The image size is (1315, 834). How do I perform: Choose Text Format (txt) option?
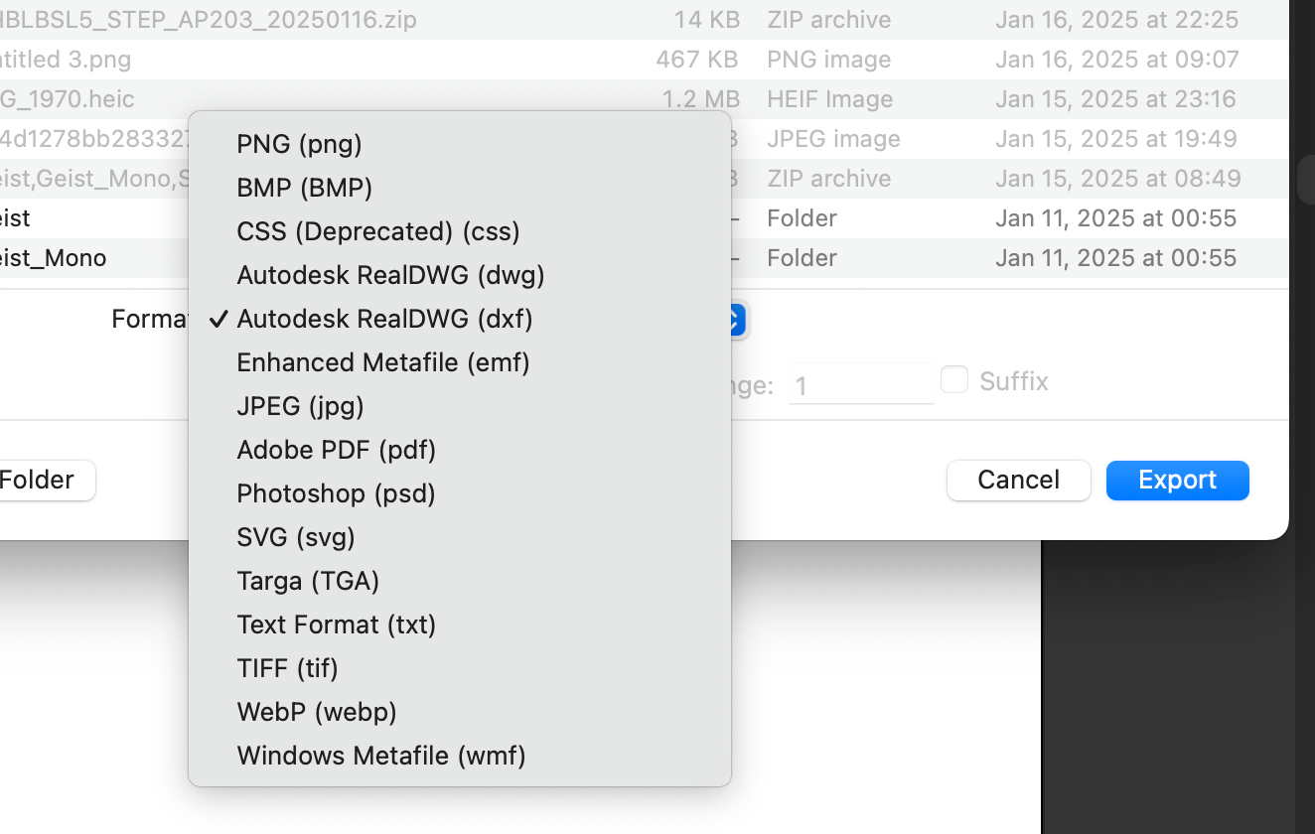[336, 625]
